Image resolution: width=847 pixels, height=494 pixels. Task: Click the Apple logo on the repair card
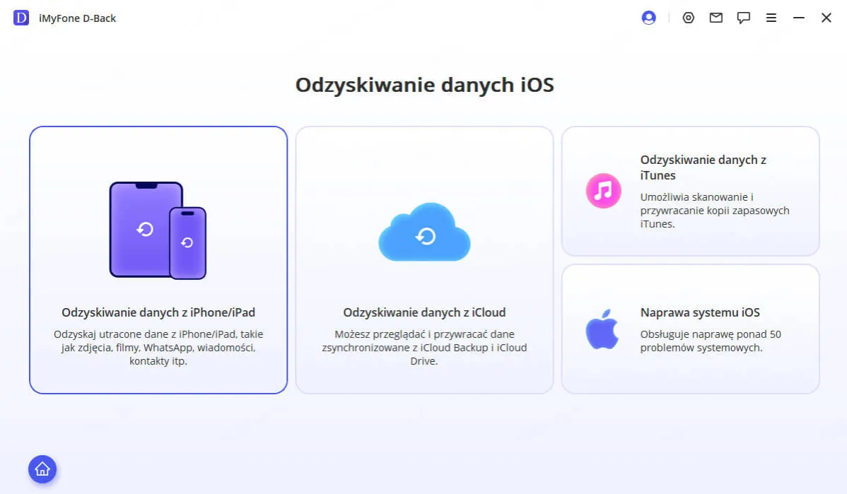[x=602, y=329]
